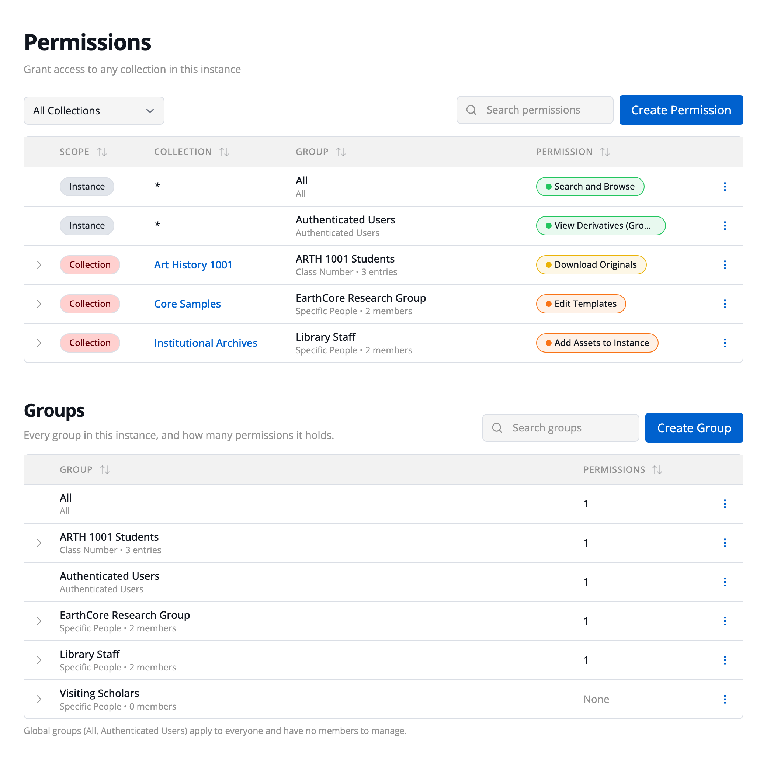Sort permissions table by Group column
The image size is (767, 773).
pos(340,152)
